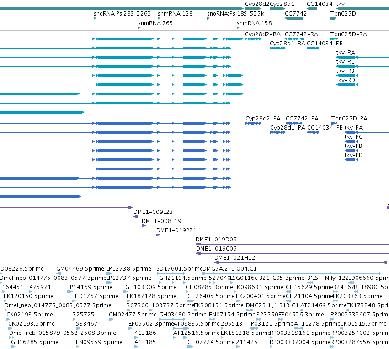
Task: Open EST CK02193.3prime
Action: click(32, 324)
